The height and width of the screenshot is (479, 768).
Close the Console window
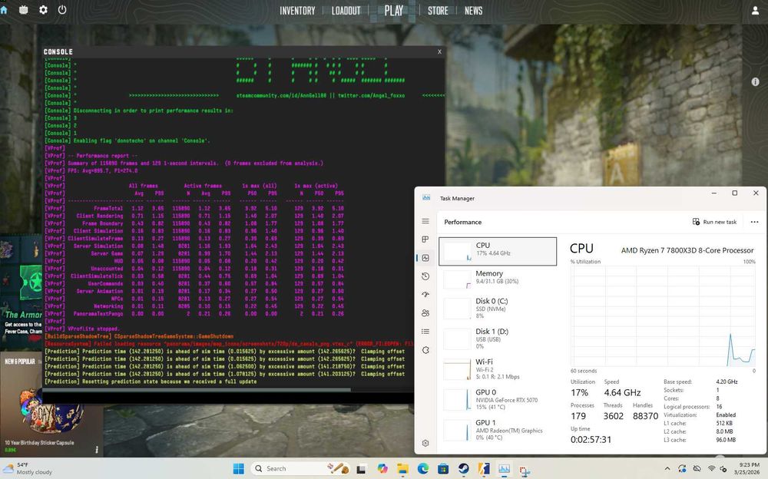pyautogui.click(x=439, y=51)
